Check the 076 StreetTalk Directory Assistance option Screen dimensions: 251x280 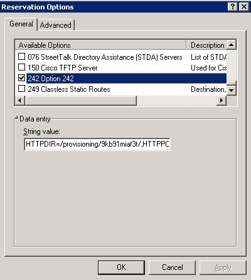coord(22,57)
